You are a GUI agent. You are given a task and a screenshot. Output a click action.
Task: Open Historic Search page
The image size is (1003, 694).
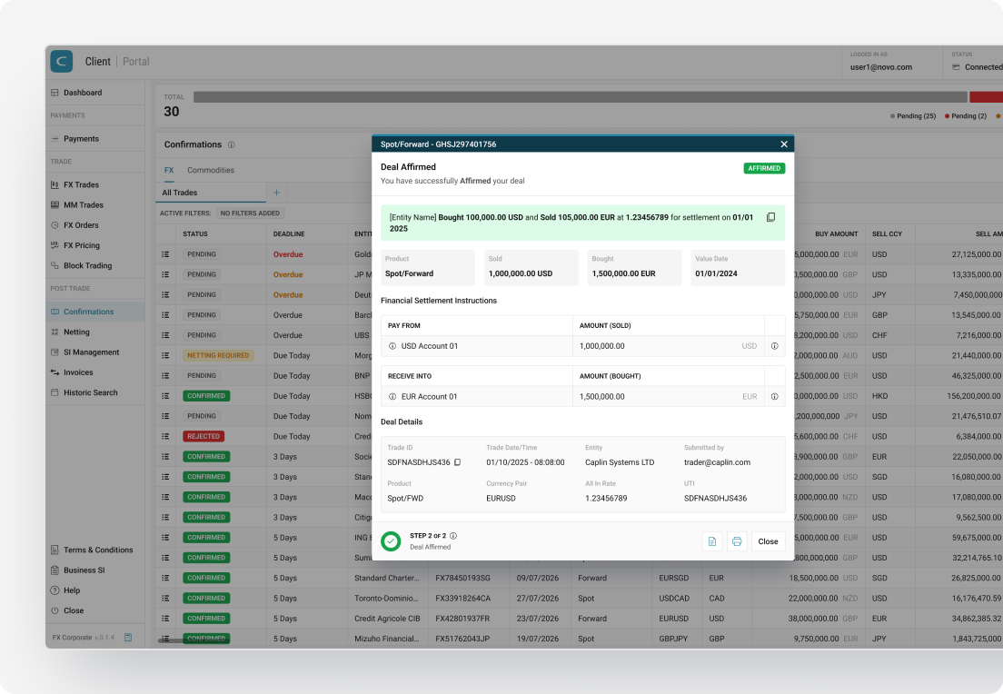tap(94, 392)
